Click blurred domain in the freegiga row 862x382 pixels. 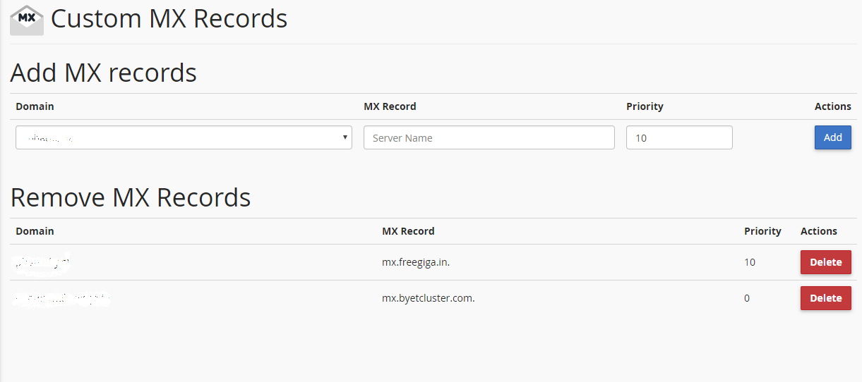point(42,262)
